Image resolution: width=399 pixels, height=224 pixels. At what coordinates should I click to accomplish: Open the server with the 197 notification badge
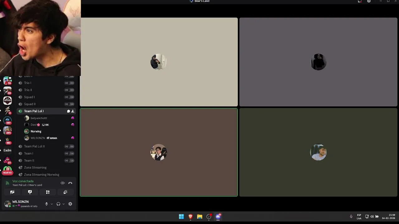tap(7, 120)
